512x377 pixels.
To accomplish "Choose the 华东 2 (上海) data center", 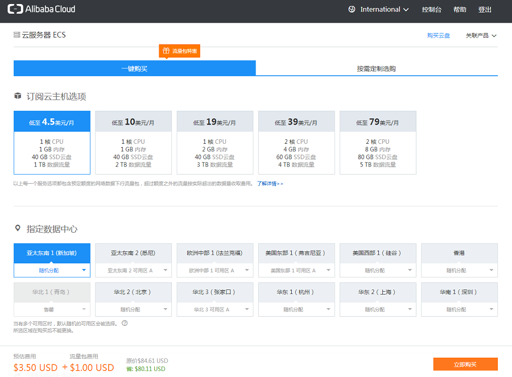I will click(378, 292).
